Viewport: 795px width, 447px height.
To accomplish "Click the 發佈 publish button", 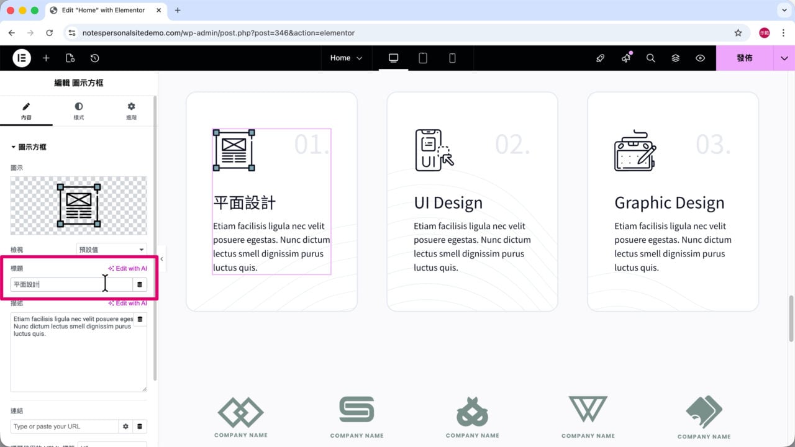I will (x=745, y=58).
